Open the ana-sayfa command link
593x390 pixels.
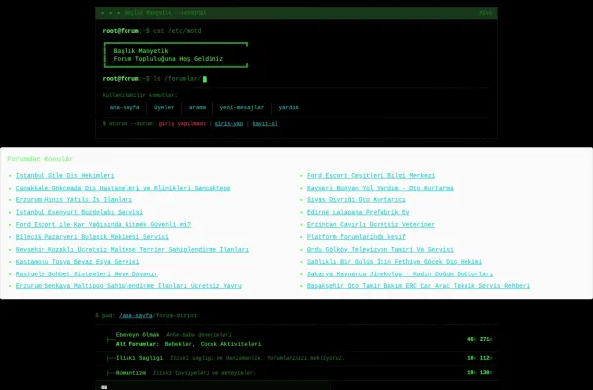coord(125,107)
